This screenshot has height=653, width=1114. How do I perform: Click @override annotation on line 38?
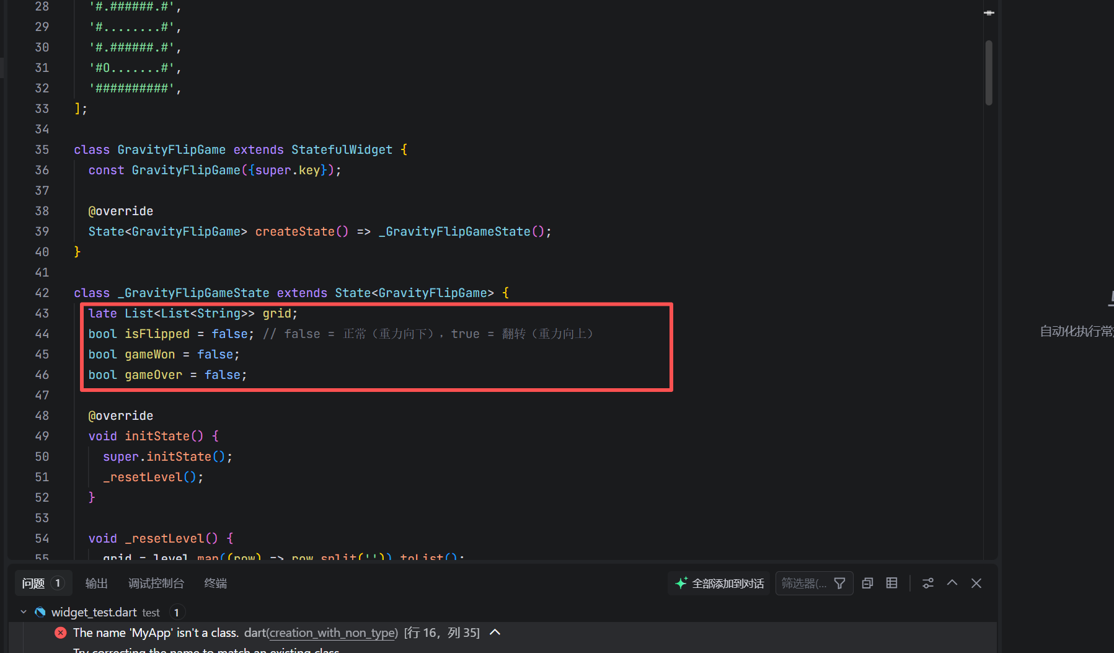(x=121, y=211)
